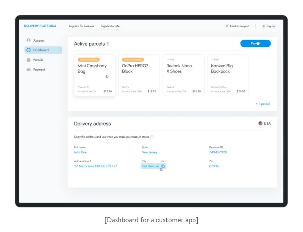Image resolution: width=303 pixels, height=232 pixels.
Task: Click the copy icon next to East Hanover
Action: (163, 166)
